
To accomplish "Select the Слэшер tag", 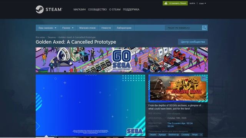I will [185, 135].
